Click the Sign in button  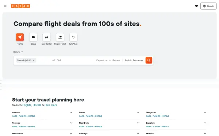tap(208, 6)
